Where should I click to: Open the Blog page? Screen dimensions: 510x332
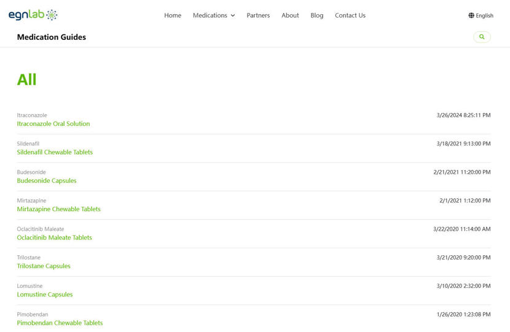pyautogui.click(x=316, y=15)
